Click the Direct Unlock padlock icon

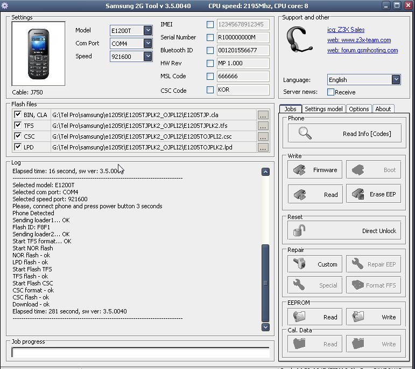pyautogui.click(x=299, y=230)
